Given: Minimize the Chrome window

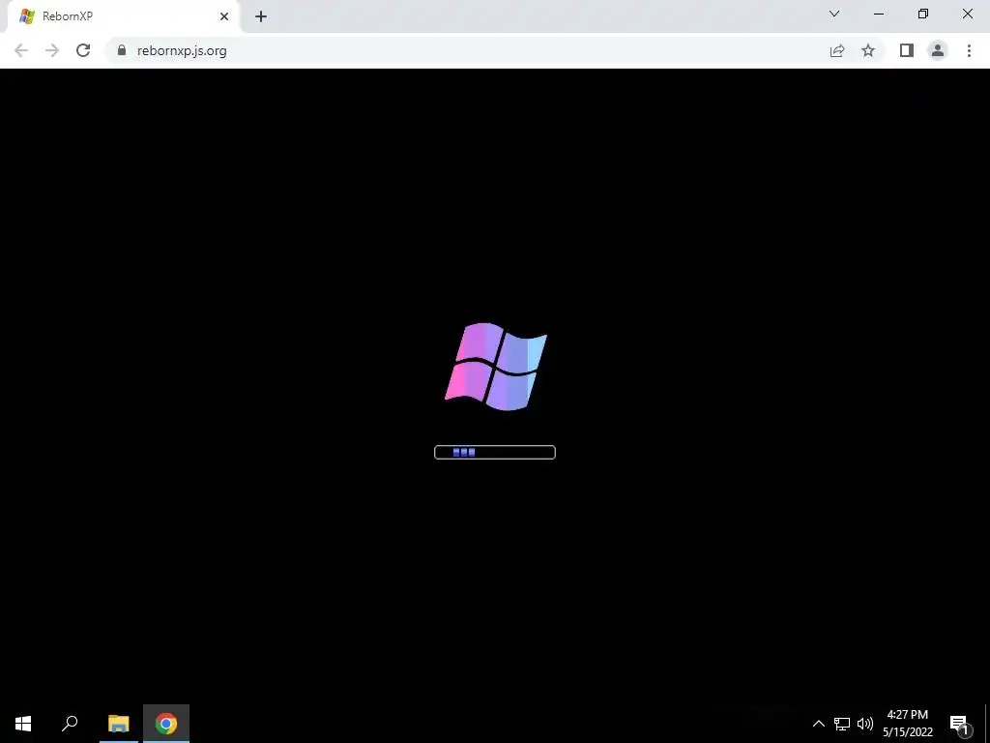Looking at the screenshot, I should tap(879, 14).
